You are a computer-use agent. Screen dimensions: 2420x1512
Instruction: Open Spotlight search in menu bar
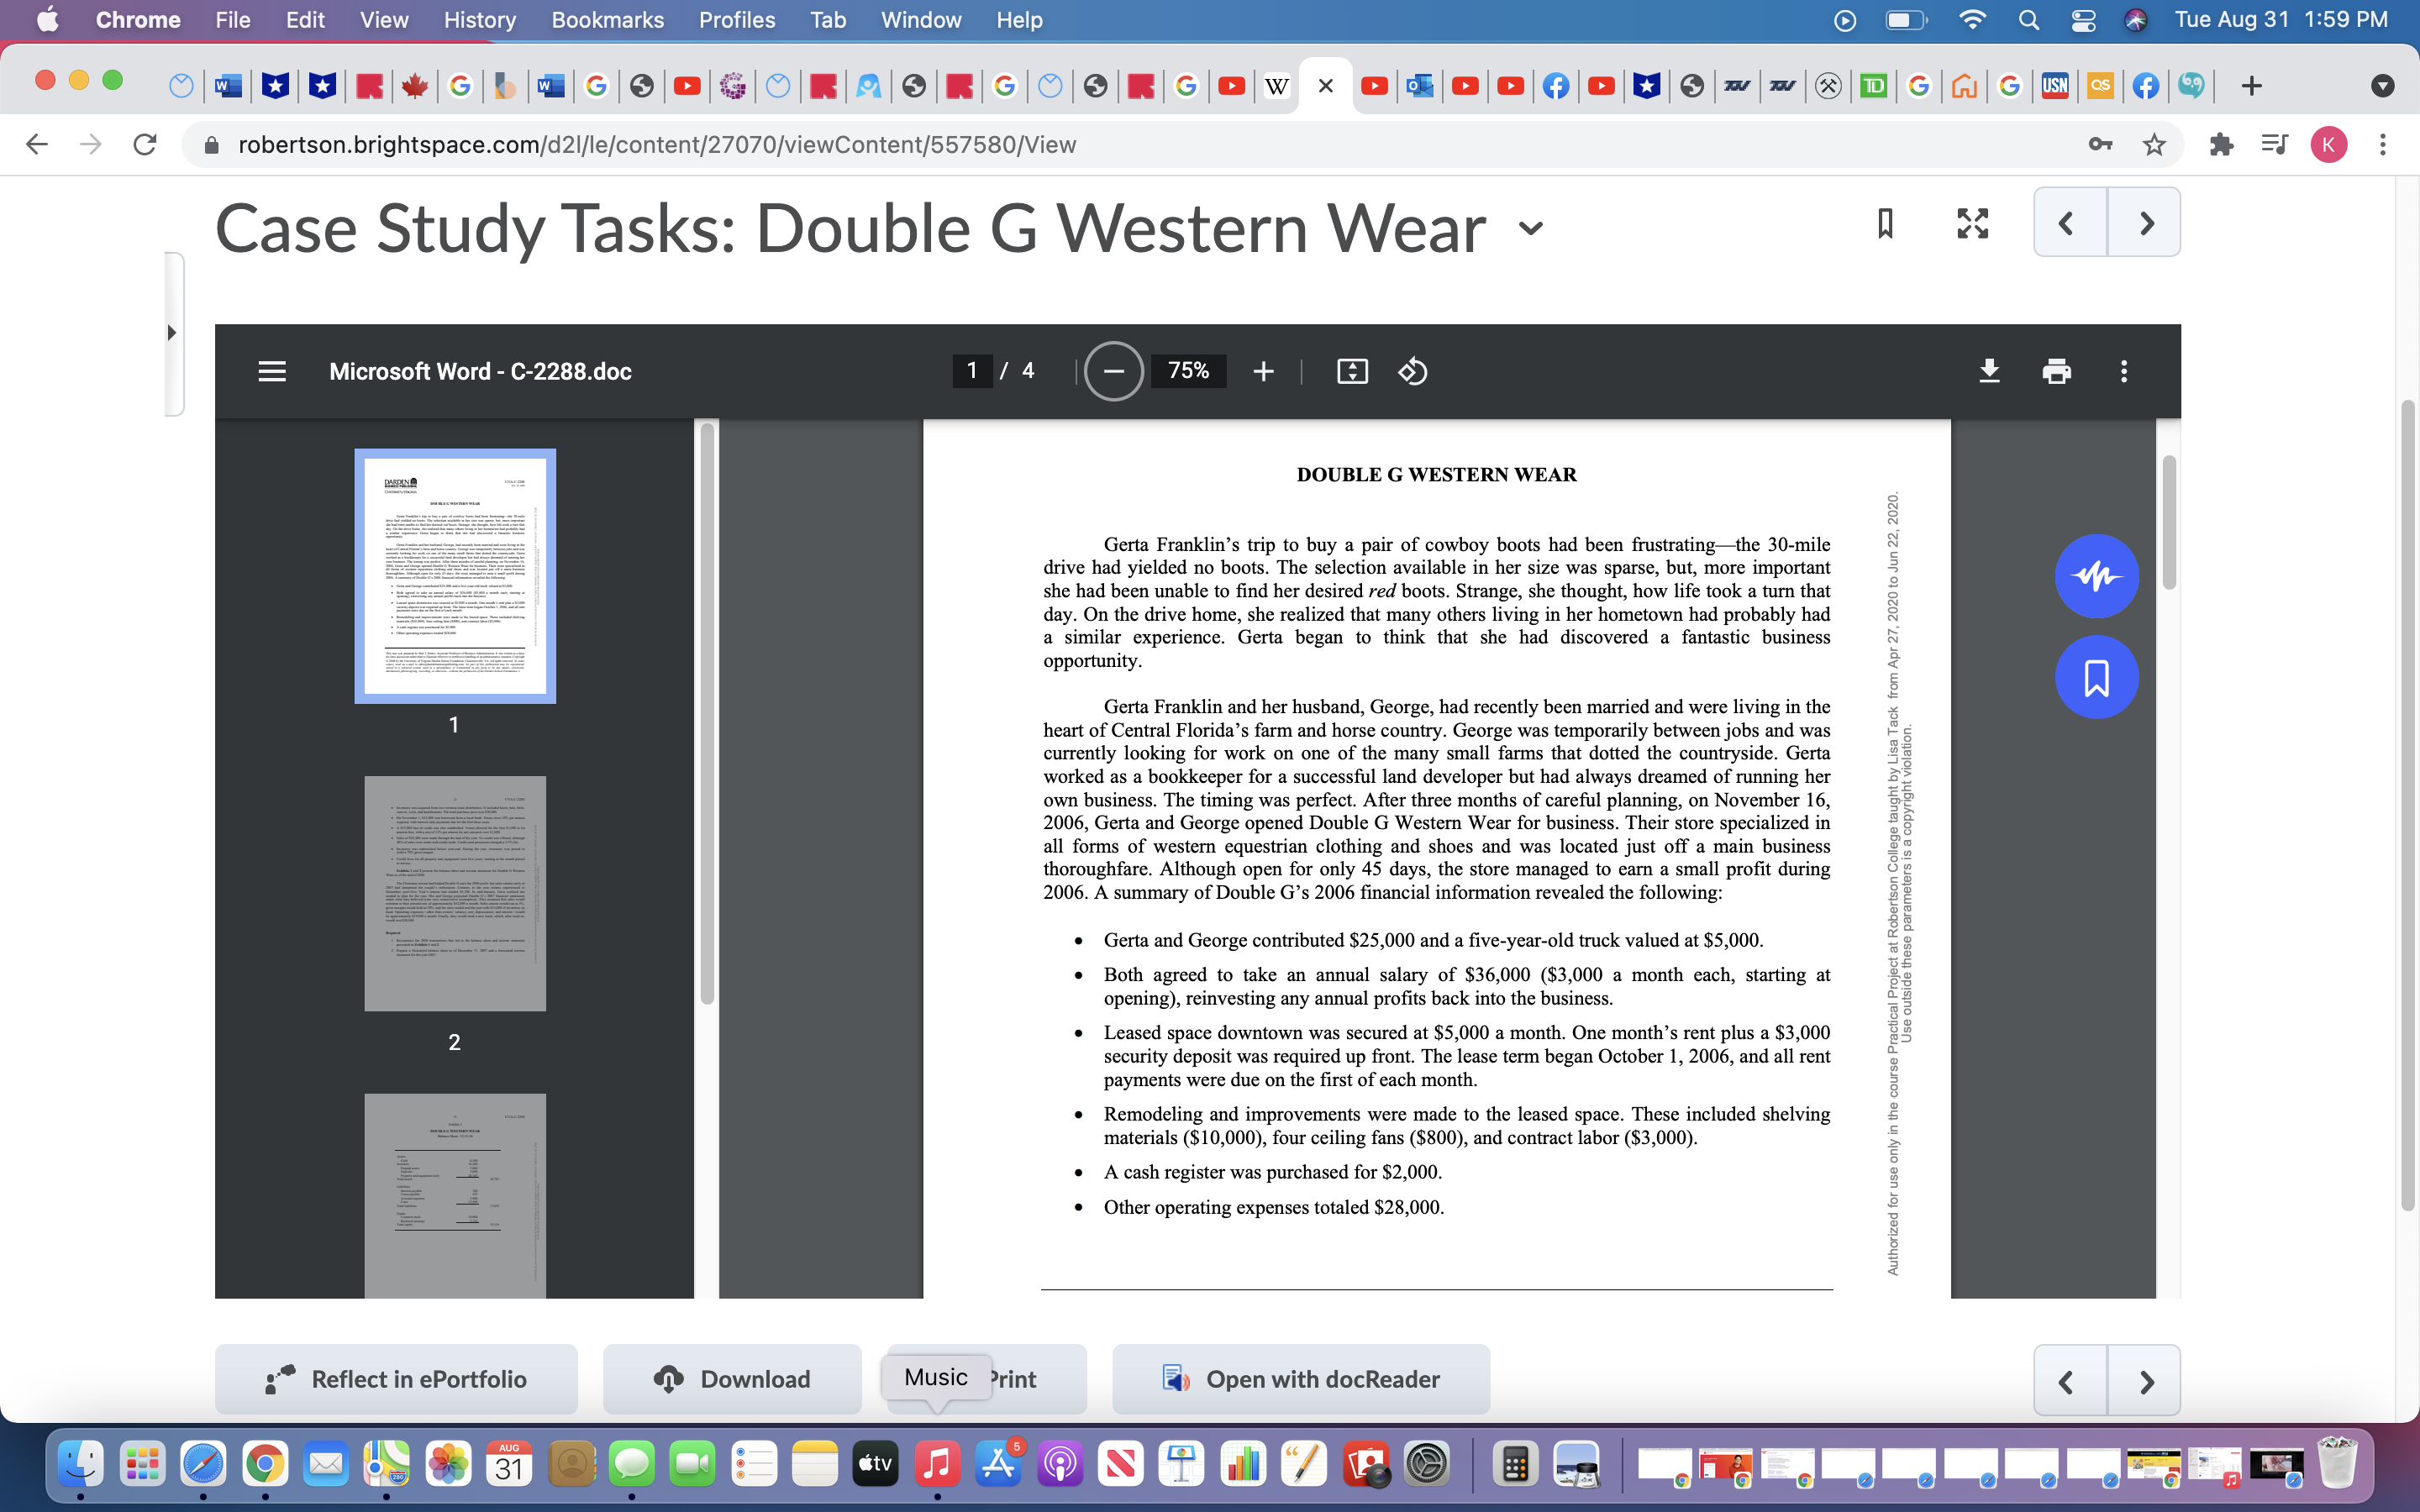[x=2028, y=20]
